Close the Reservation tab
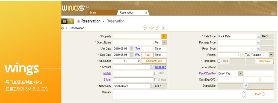This screenshot has height=103, width=278. pos(146,13)
